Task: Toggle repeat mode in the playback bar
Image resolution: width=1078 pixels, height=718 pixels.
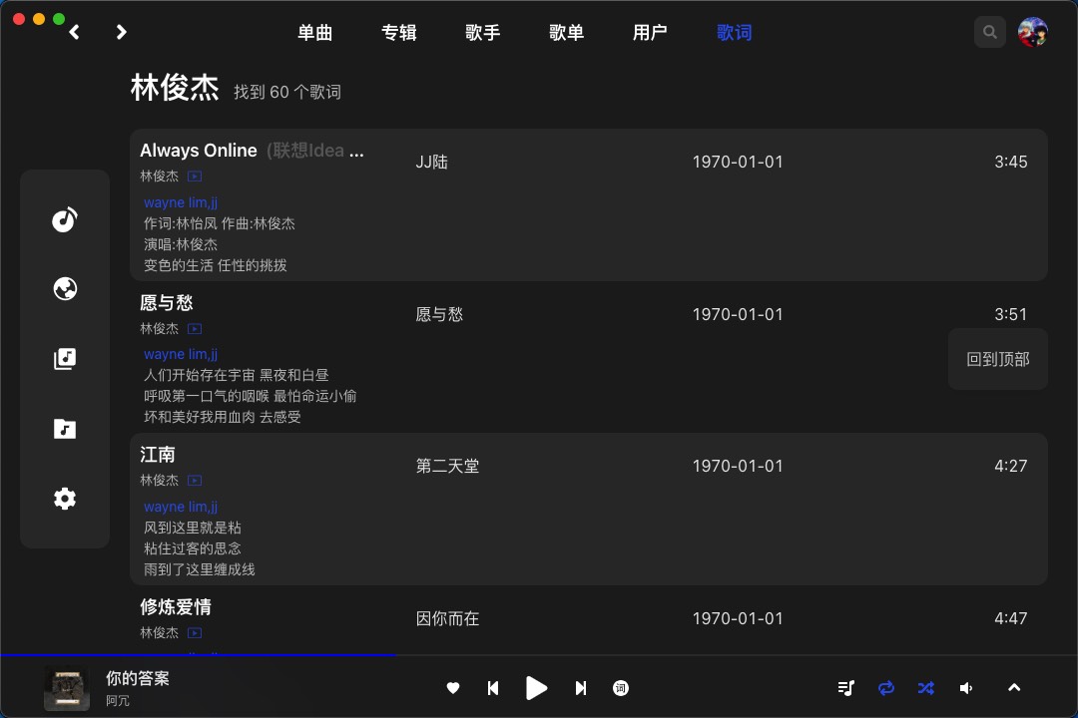Action: click(886, 688)
